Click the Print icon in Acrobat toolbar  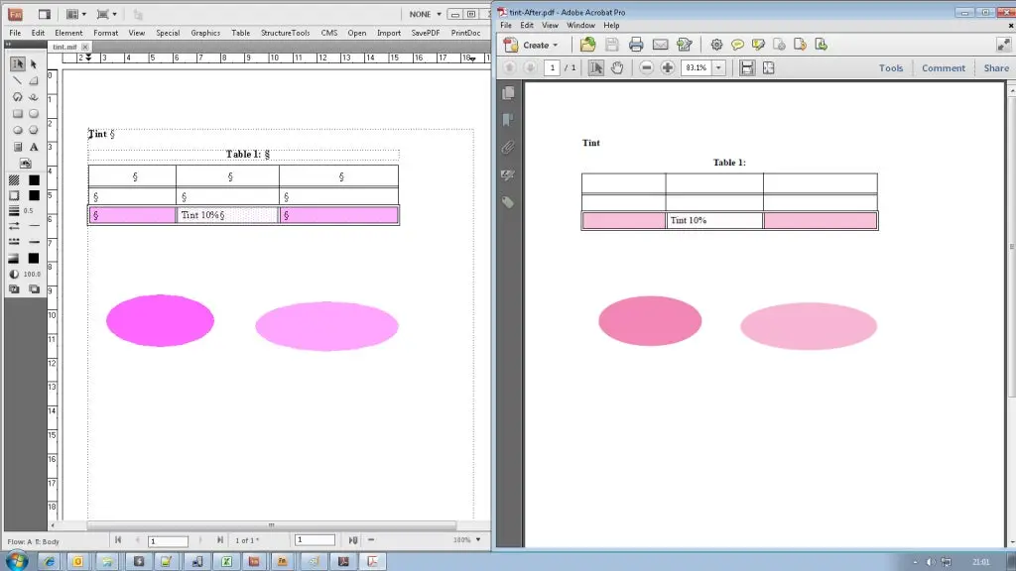coord(636,45)
